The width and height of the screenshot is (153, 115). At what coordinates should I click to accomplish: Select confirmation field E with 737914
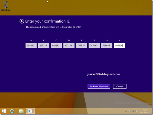pyautogui.click(x=81, y=45)
